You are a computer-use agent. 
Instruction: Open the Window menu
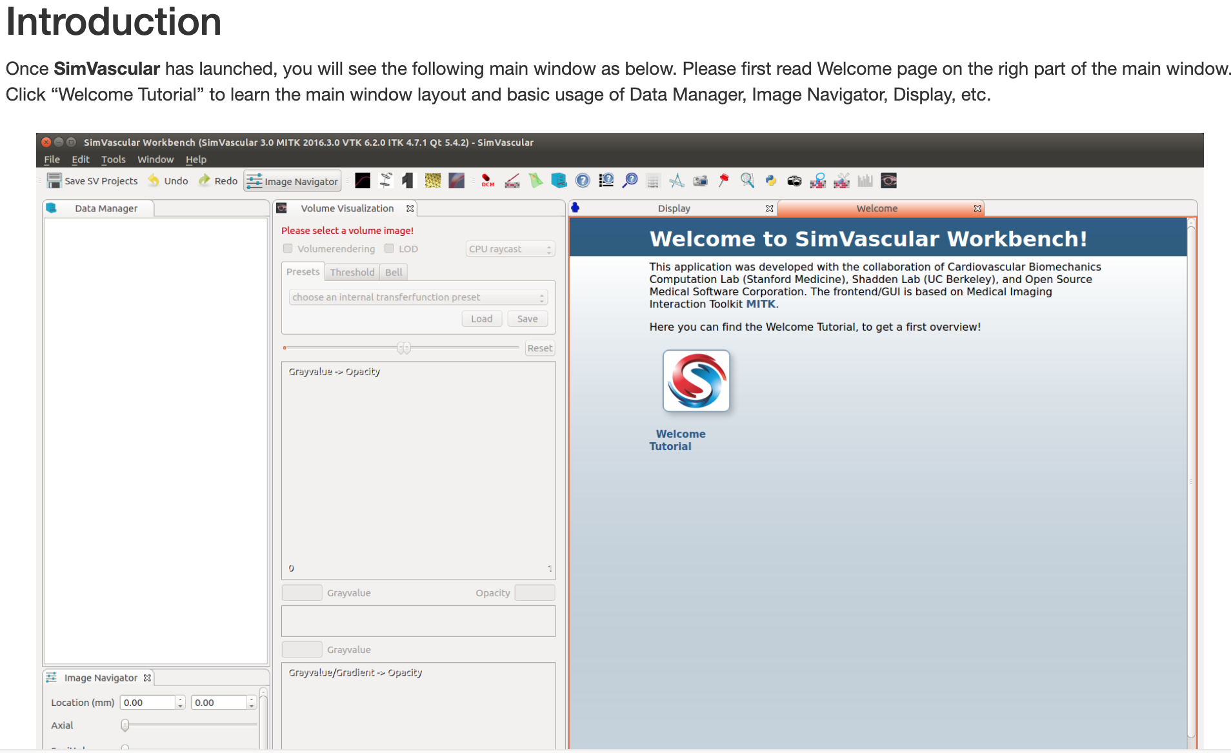point(155,159)
